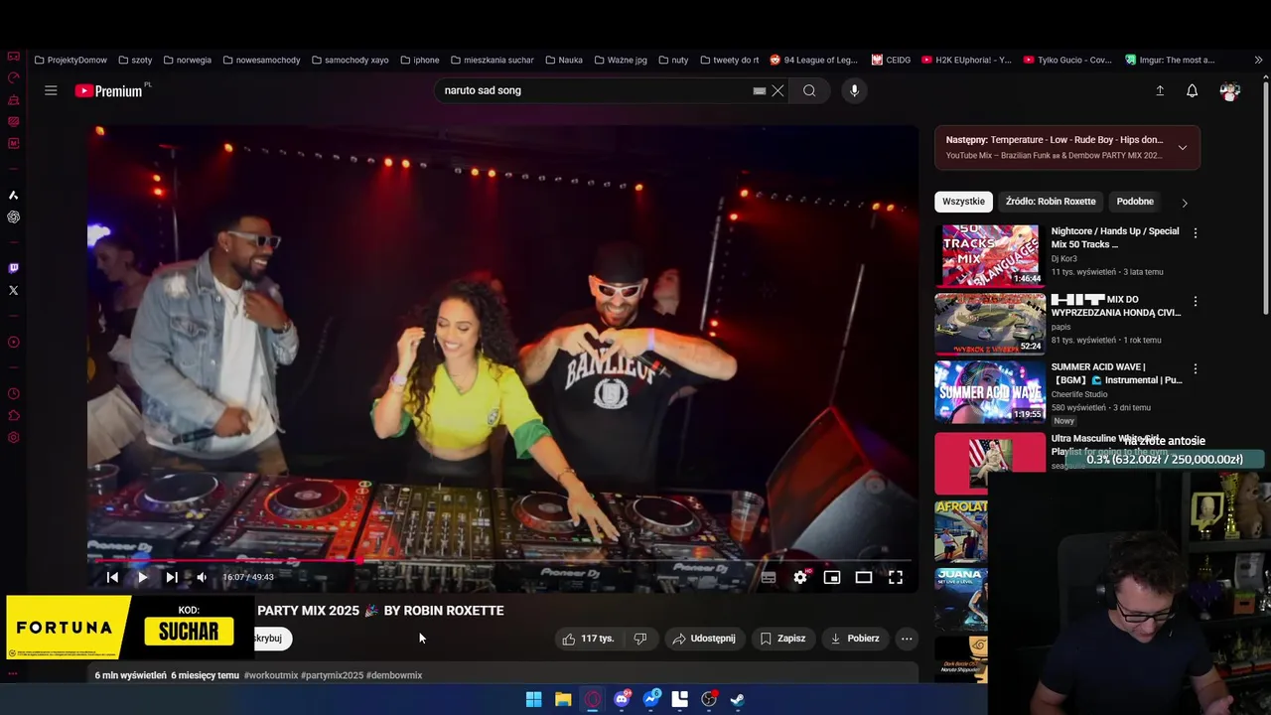Open the ProjektyDomow bookmark folder
This screenshot has height=715, width=1271.
click(71, 60)
